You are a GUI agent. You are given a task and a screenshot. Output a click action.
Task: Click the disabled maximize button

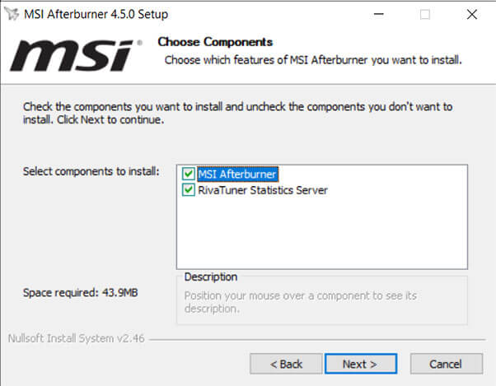425,14
